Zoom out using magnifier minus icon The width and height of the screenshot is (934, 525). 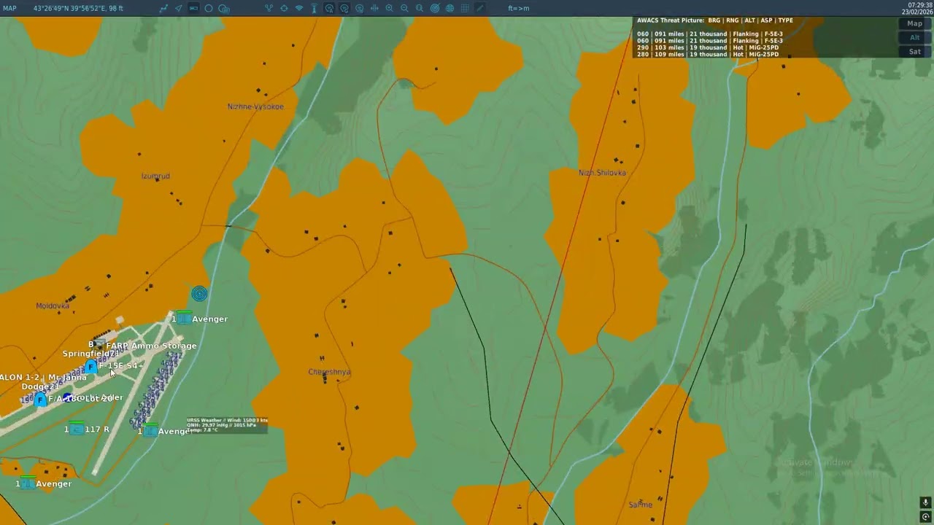tap(404, 8)
